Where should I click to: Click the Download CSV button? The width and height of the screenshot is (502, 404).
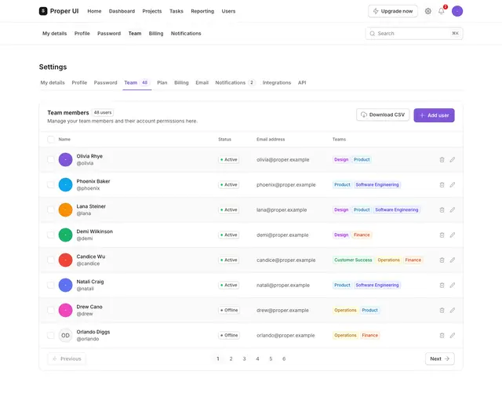coord(383,115)
